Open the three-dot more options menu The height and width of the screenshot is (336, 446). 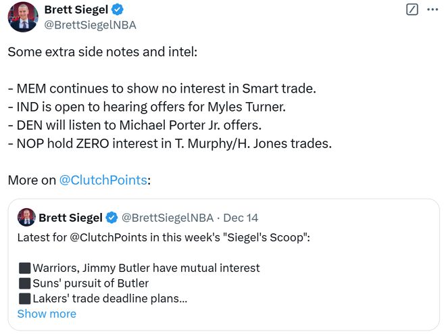tap(432, 9)
